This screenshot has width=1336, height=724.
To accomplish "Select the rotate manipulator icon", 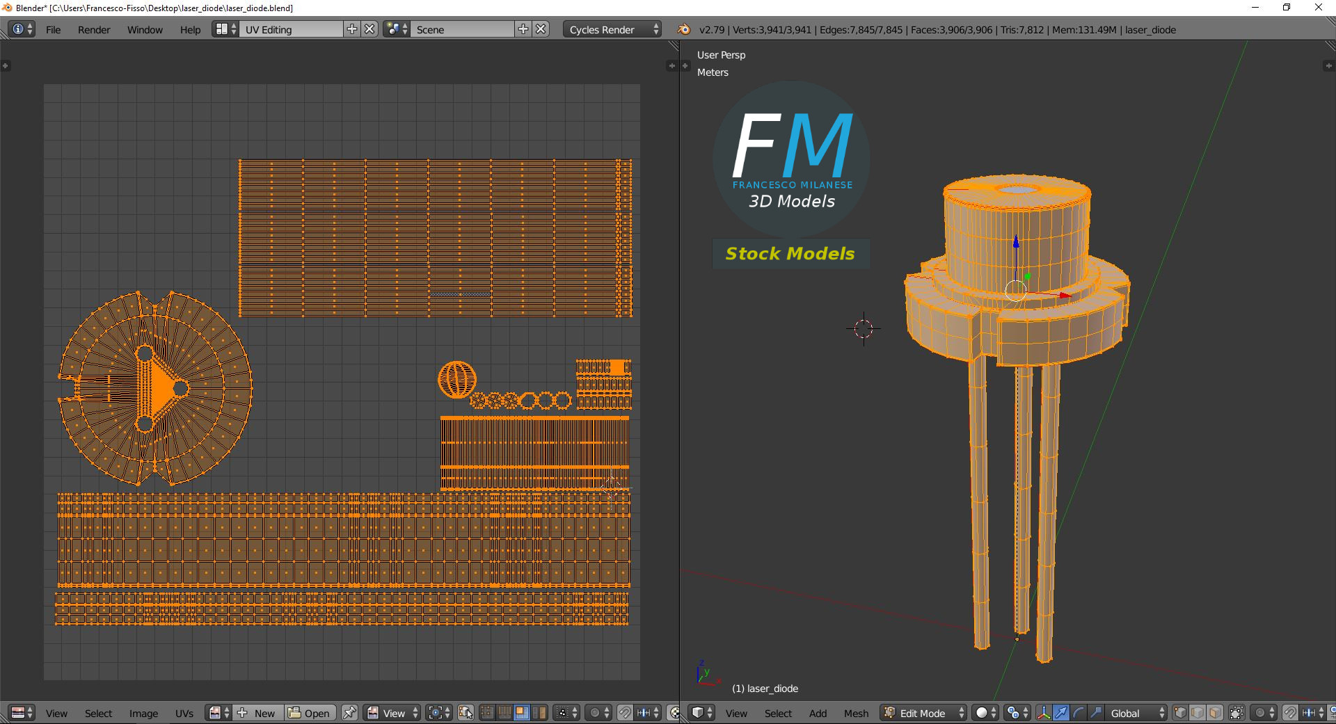I will [1079, 713].
